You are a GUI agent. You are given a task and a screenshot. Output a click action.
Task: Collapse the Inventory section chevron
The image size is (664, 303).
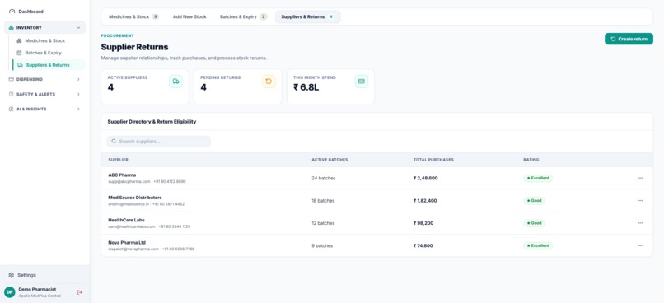coord(78,27)
